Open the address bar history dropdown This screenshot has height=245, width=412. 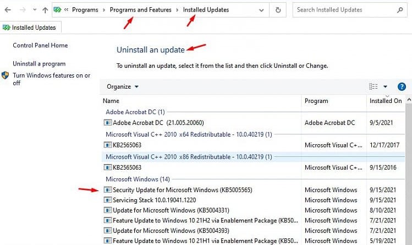tap(261, 10)
